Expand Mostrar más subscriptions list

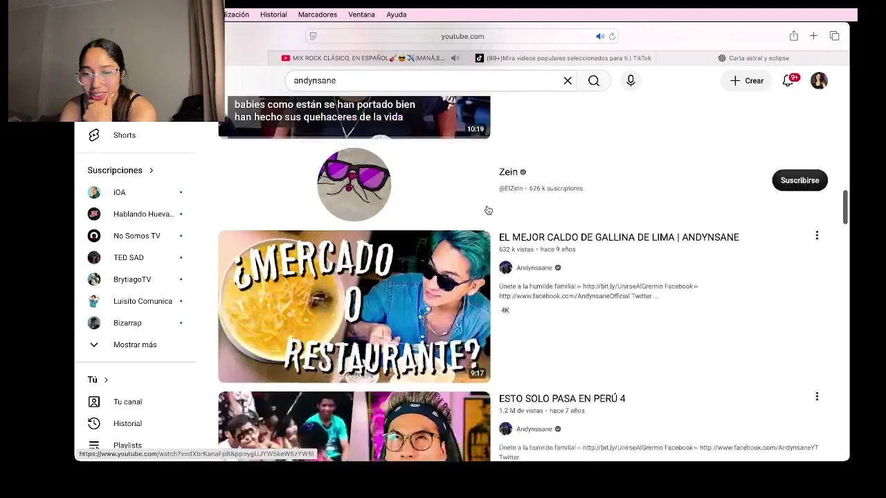coord(136,344)
